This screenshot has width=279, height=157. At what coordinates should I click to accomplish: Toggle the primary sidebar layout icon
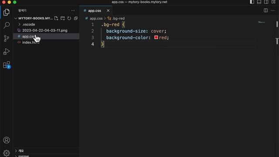pyautogui.click(x=252, y=2)
